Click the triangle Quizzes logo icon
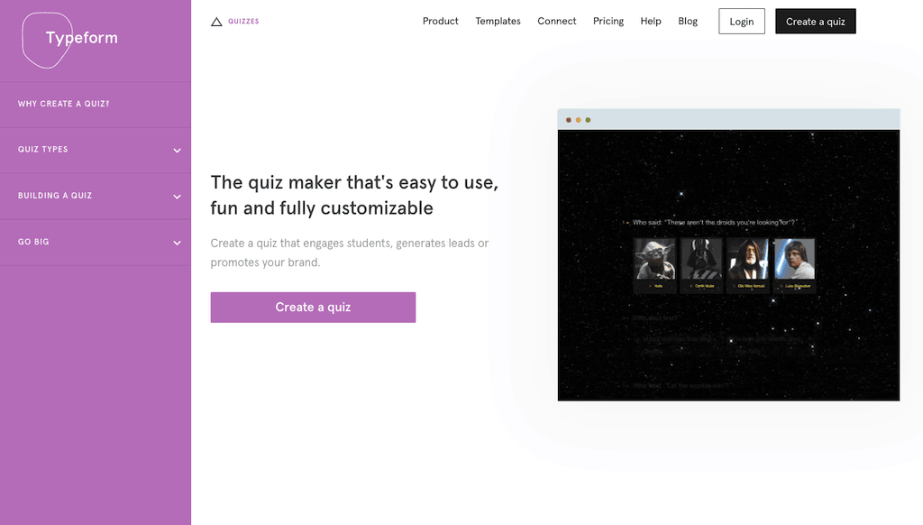 pos(215,20)
